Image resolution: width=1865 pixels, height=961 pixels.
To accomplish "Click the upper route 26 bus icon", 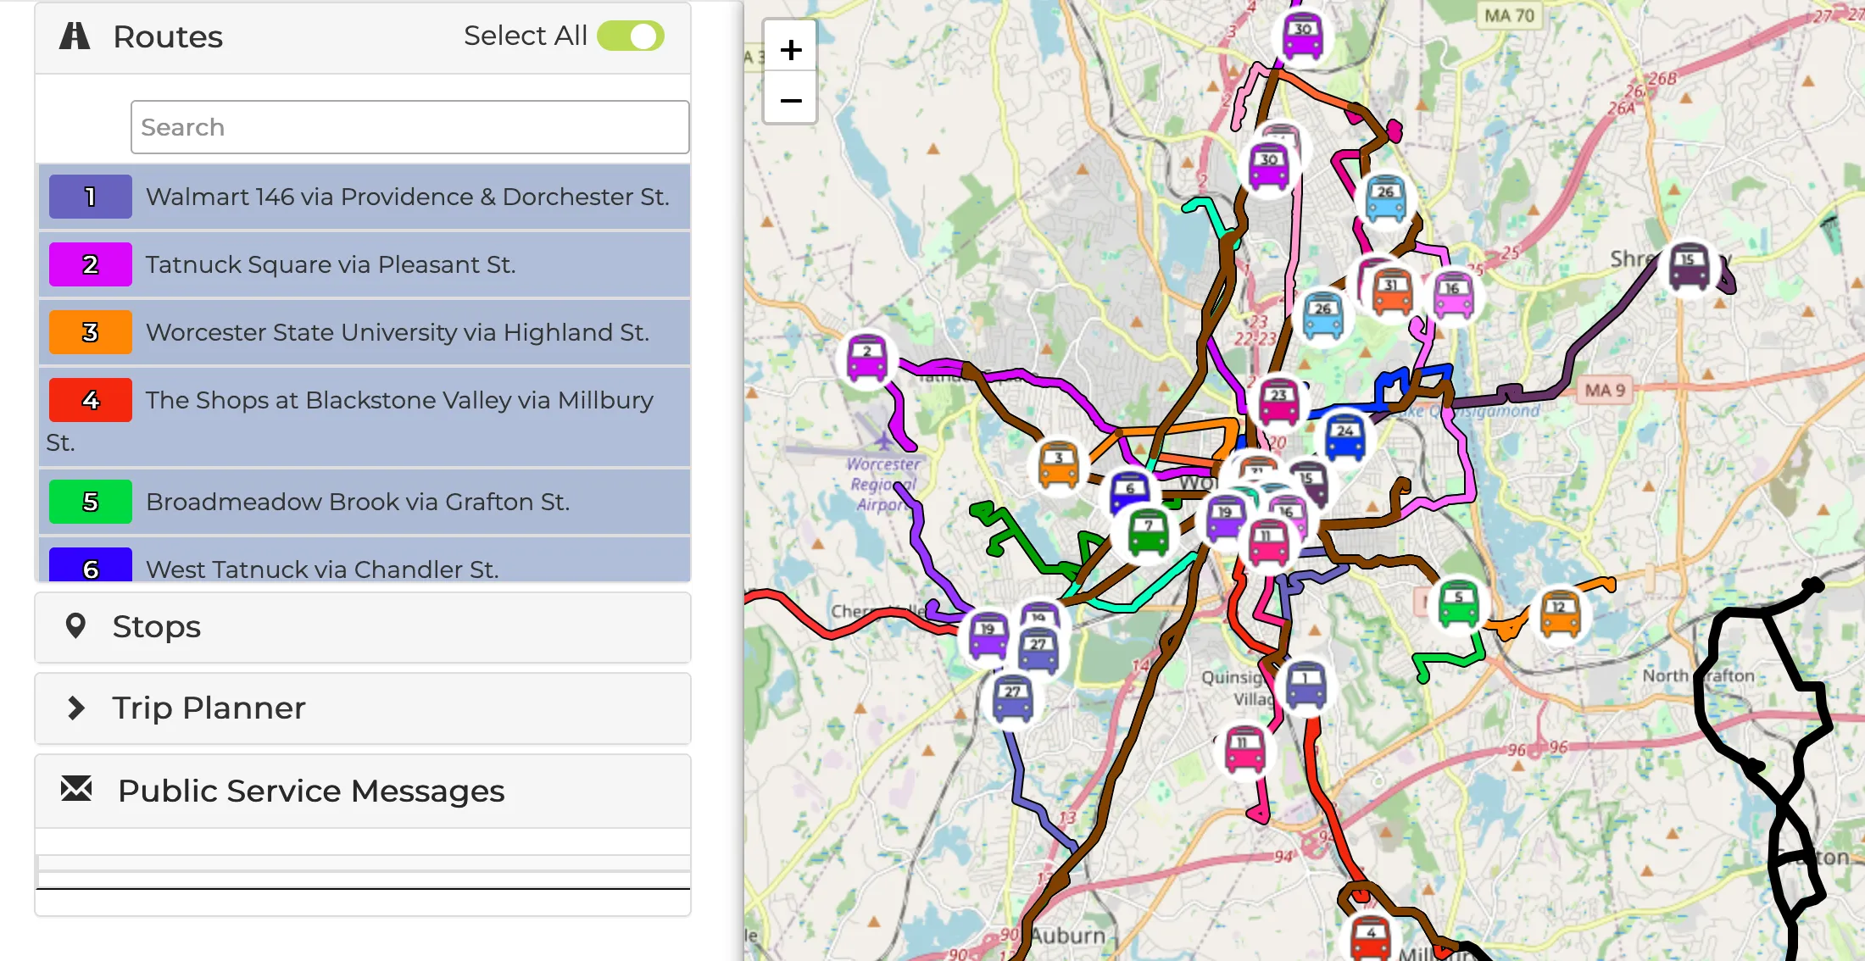I will (x=1386, y=199).
